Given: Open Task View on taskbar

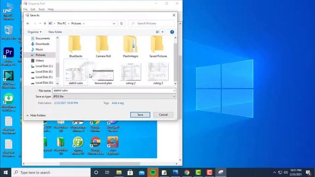Looking at the screenshot, I should pyautogui.click(x=107, y=173).
